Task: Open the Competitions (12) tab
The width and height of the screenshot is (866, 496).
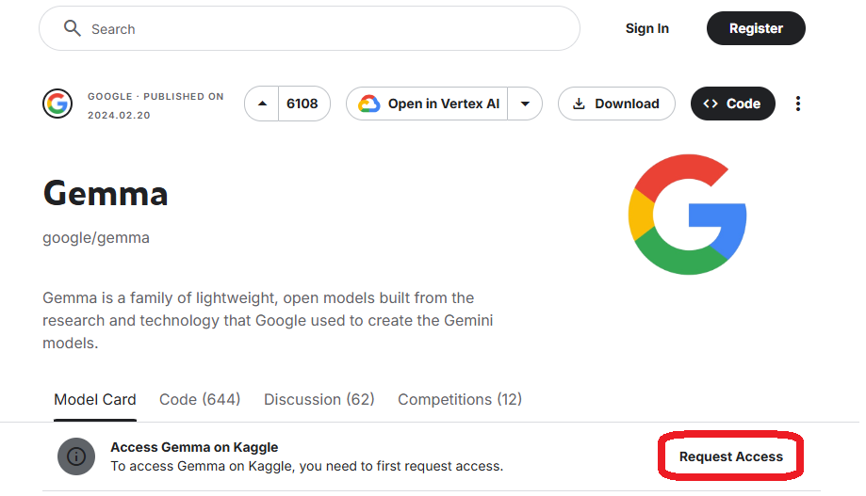Action: click(460, 399)
